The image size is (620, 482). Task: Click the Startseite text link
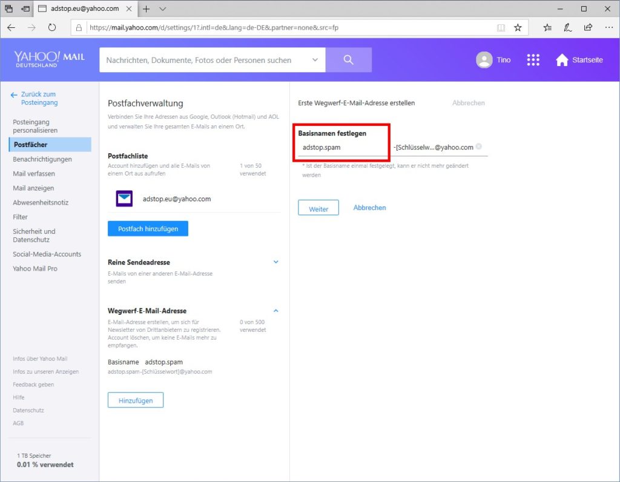point(587,60)
